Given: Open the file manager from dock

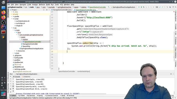Looking at the screenshot, I should 3,8.
